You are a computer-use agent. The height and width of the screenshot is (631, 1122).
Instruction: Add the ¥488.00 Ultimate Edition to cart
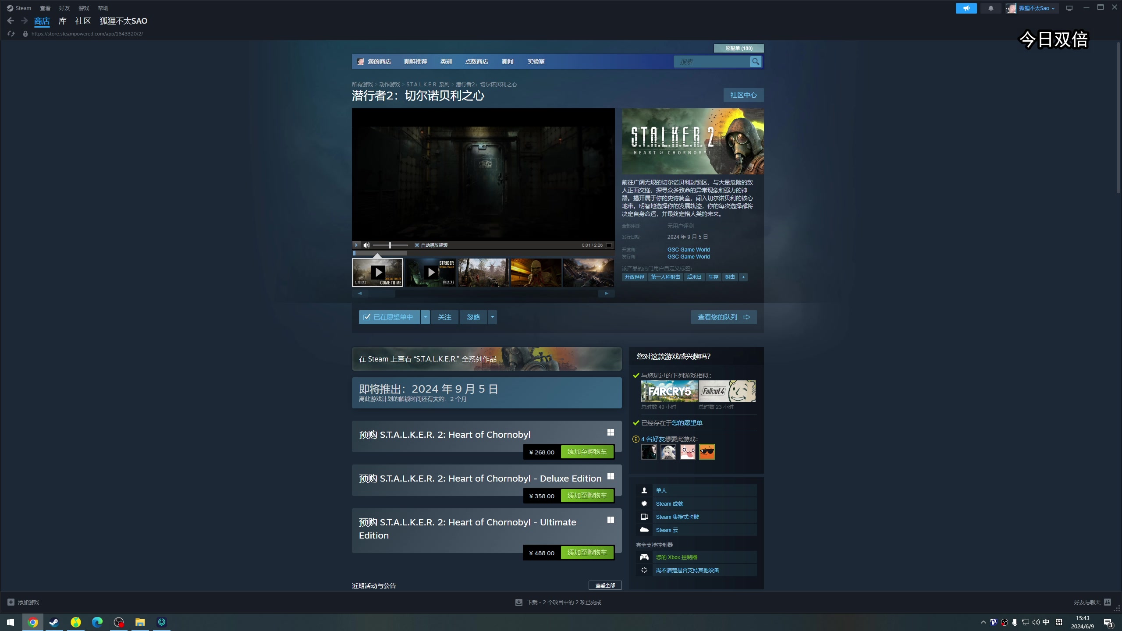tap(587, 553)
